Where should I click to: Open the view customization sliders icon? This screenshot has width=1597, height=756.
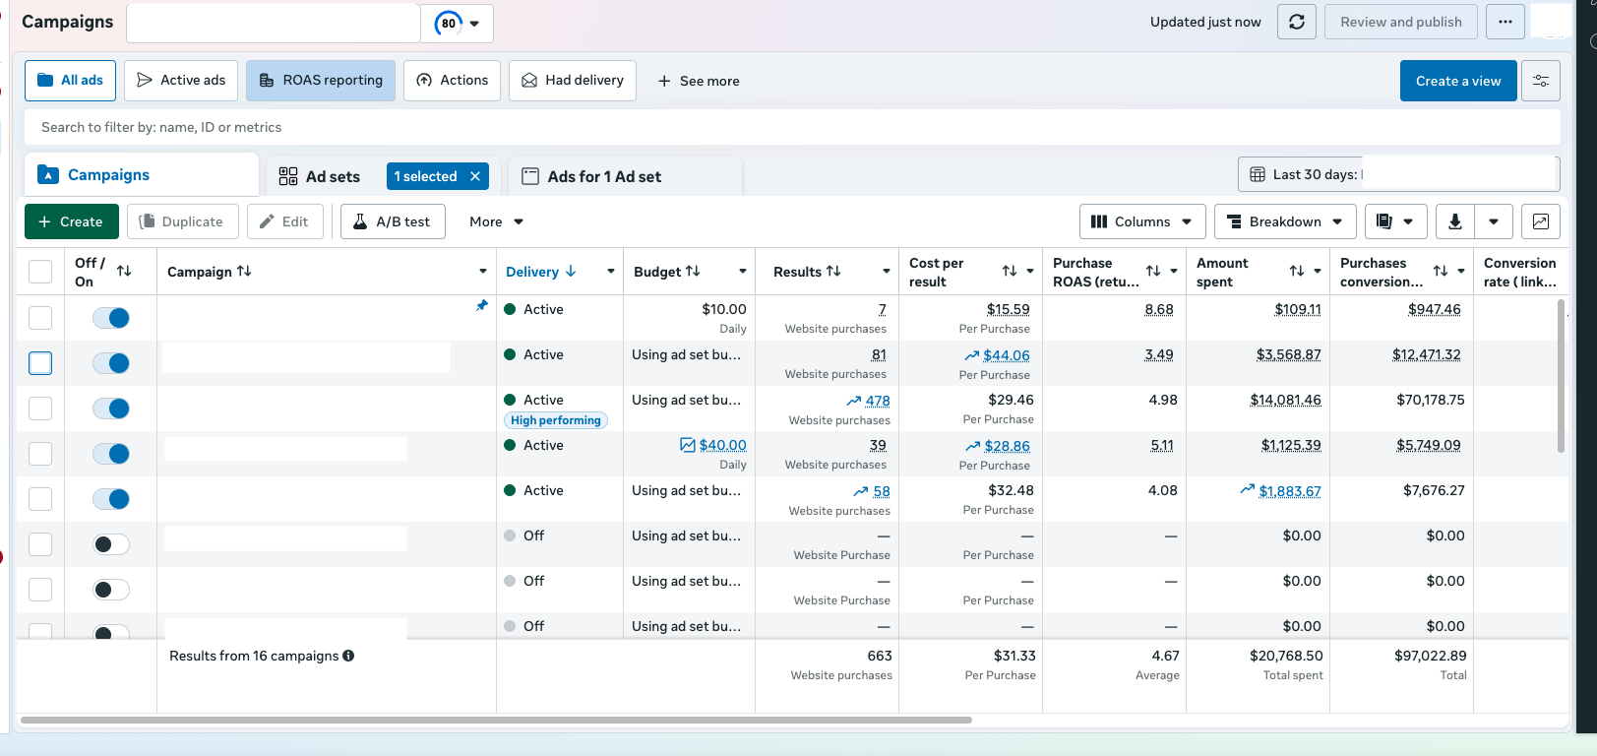click(x=1541, y=81)
